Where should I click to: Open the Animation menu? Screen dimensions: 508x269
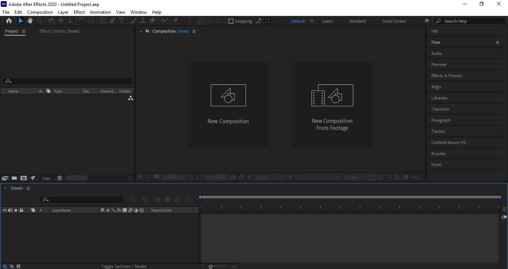pyautogui.click(x=100, y=12)
